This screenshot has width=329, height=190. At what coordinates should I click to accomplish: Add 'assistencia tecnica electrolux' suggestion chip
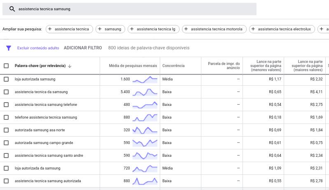tap(282, 29)
